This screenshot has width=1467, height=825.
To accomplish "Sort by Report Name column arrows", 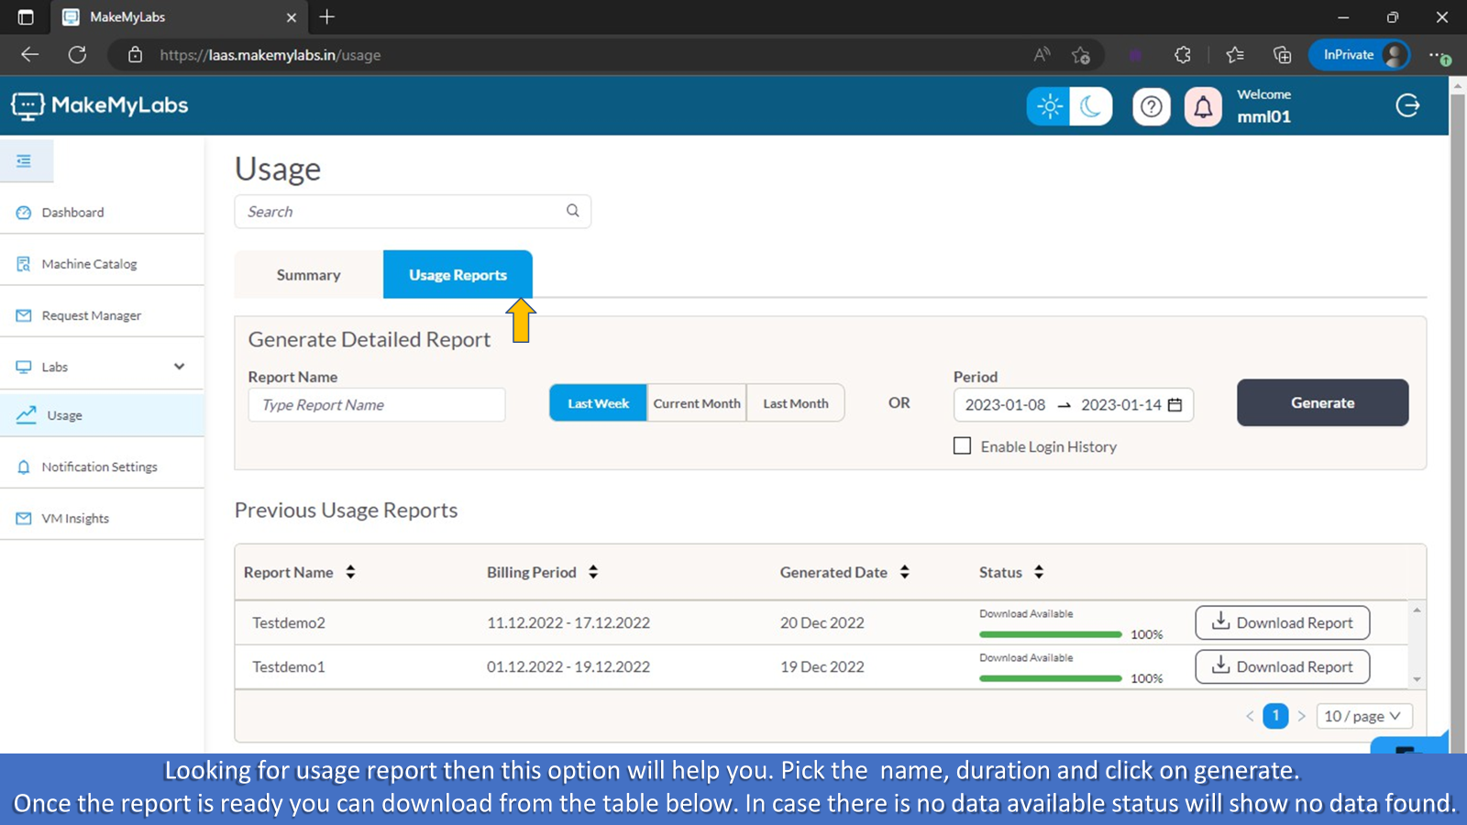I will 350,572.
